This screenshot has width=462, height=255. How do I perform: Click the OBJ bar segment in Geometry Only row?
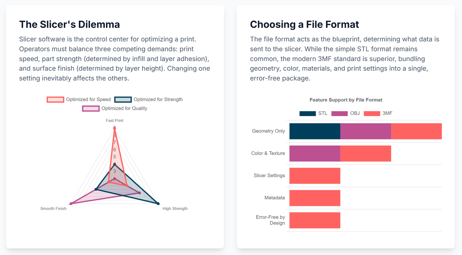tap(366, 131)
